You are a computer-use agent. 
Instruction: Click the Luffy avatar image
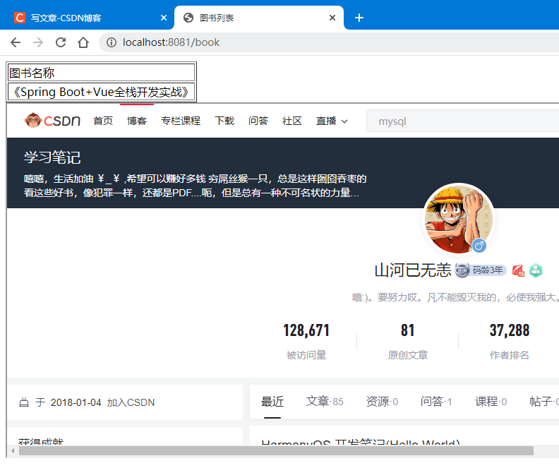tap(459, 219)
